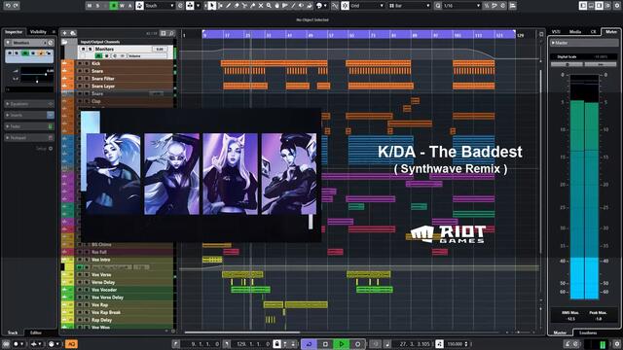Image resolution: width=623 pixels, height=350 pixels.
Task: Switch to the Visibility tab
Action: 38,32
